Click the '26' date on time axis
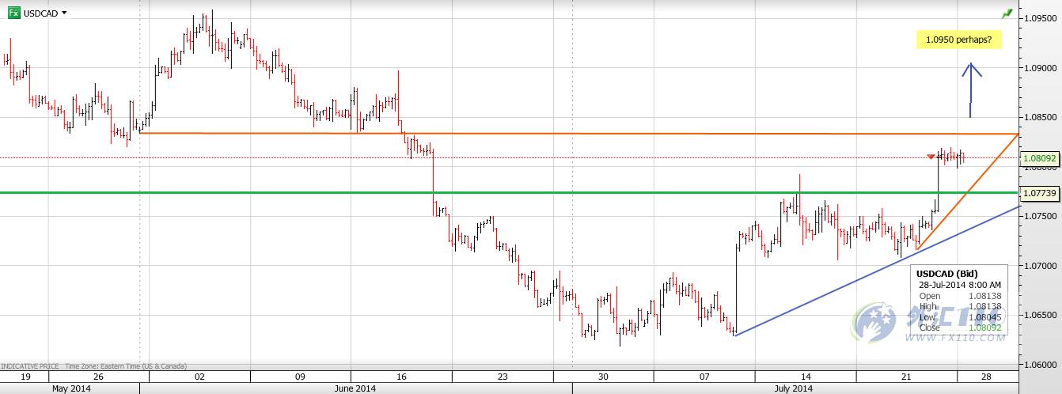 [x=97, y=377]
